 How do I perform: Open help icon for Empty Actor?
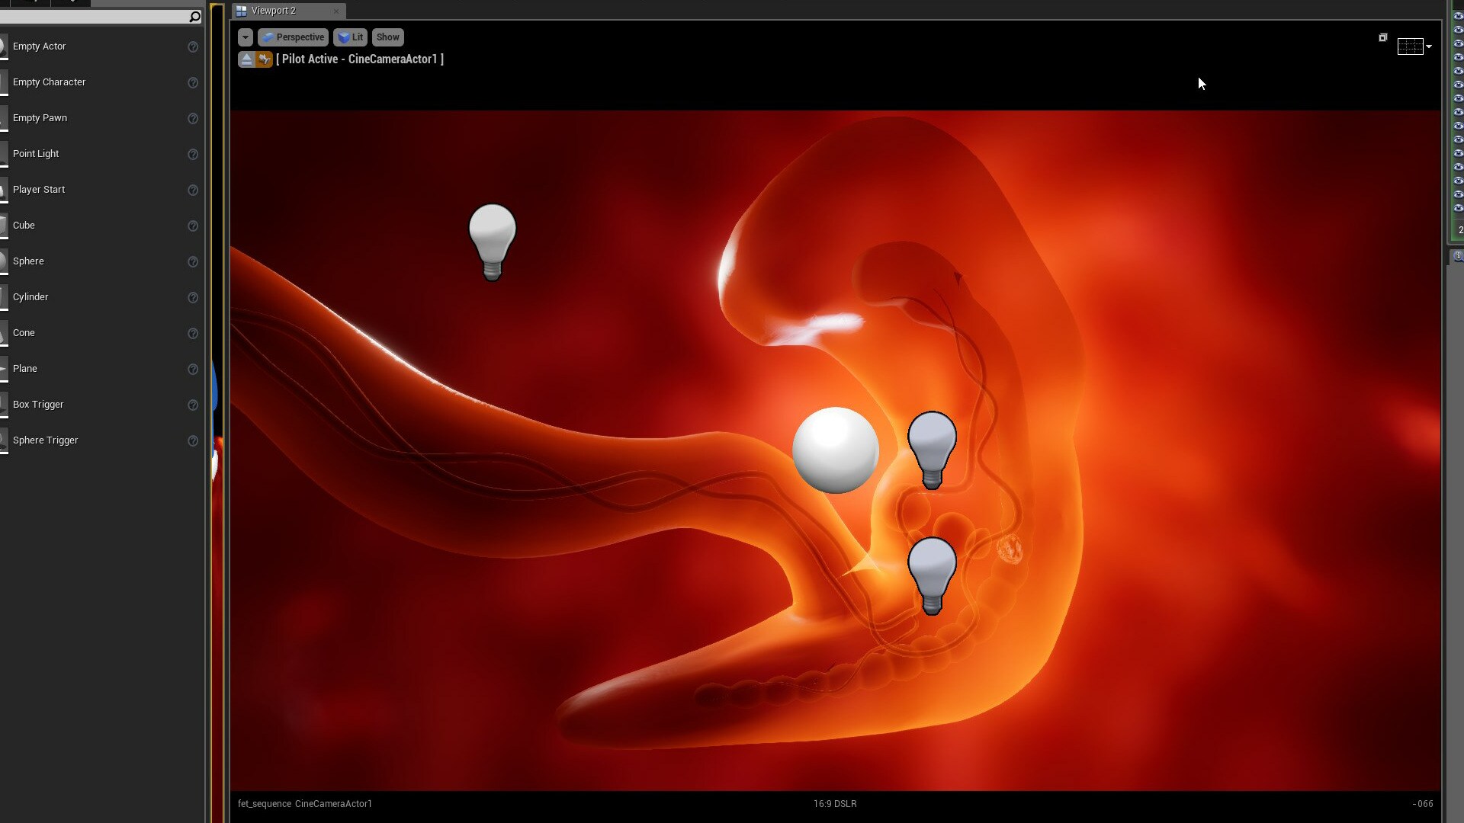tap(193, 47)
